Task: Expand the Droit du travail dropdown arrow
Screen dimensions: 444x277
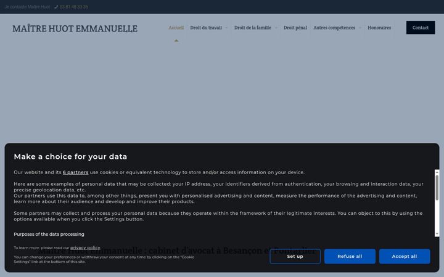Action: click(226, 28)
